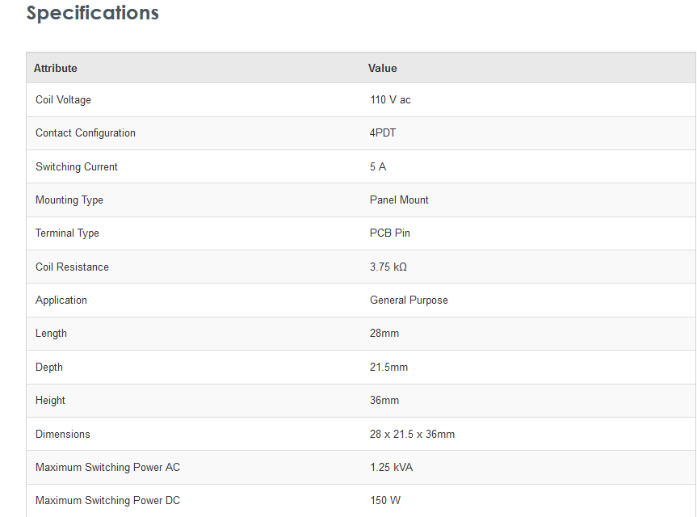The height and width of the screenshot is (517, 697).
Task: Click the 21.5mm depth value
Action: tap(388, 368)
